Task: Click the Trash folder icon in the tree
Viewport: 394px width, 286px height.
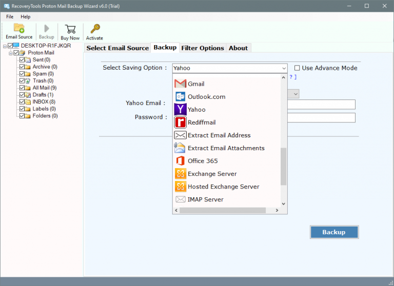Action: [28, 80]
